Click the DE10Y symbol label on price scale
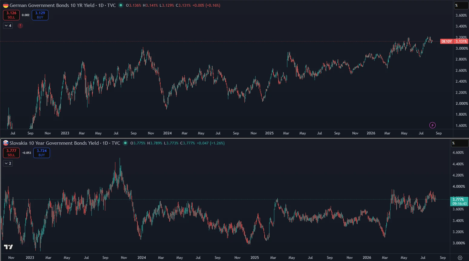469x261 pixels. click(x=447, y=41)
